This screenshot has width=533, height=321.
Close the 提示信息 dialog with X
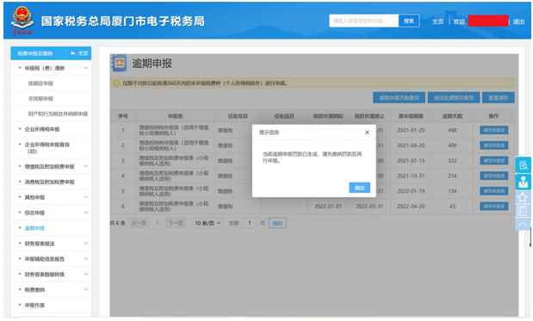[367, 133]
